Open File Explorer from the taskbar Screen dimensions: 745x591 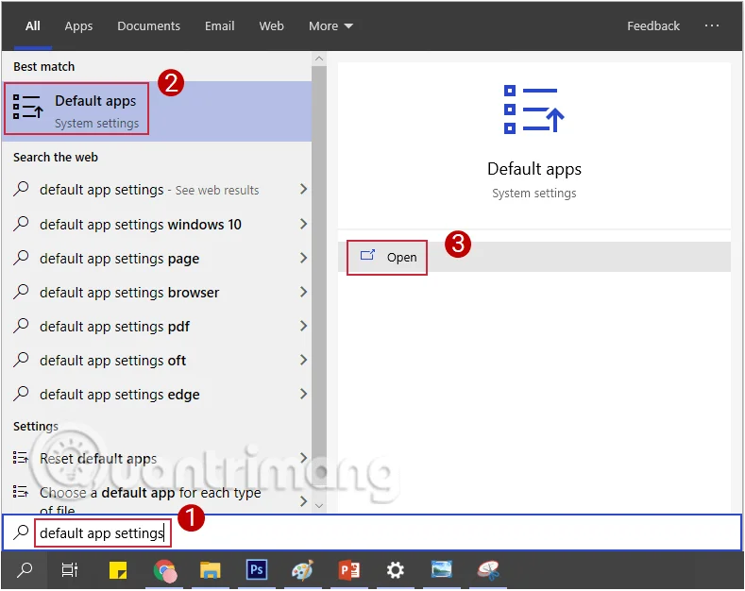pyautogui.click(x=210, y=570)
